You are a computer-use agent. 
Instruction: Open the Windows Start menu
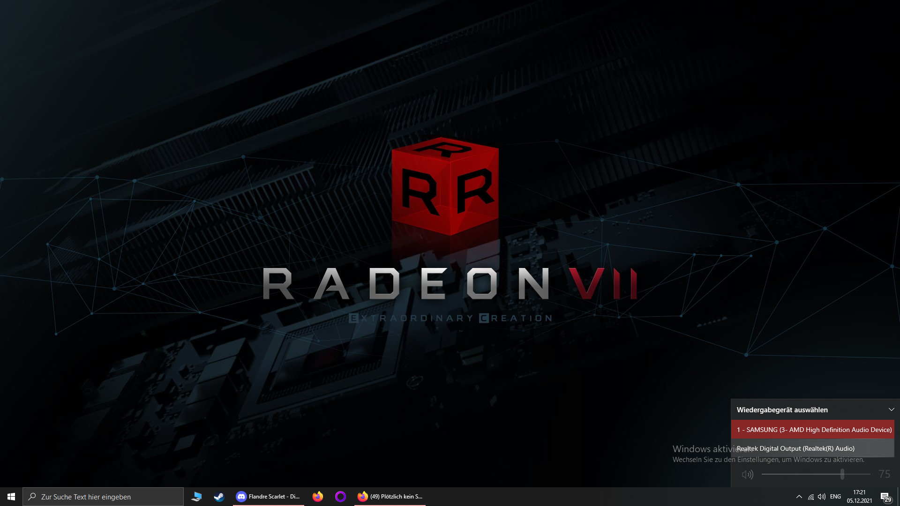[x=11, y=497]
